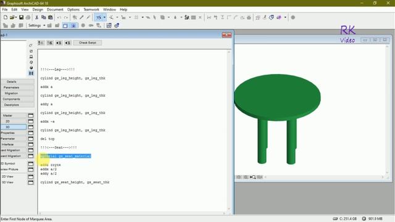Open the Parameters section button

(17, 88)
